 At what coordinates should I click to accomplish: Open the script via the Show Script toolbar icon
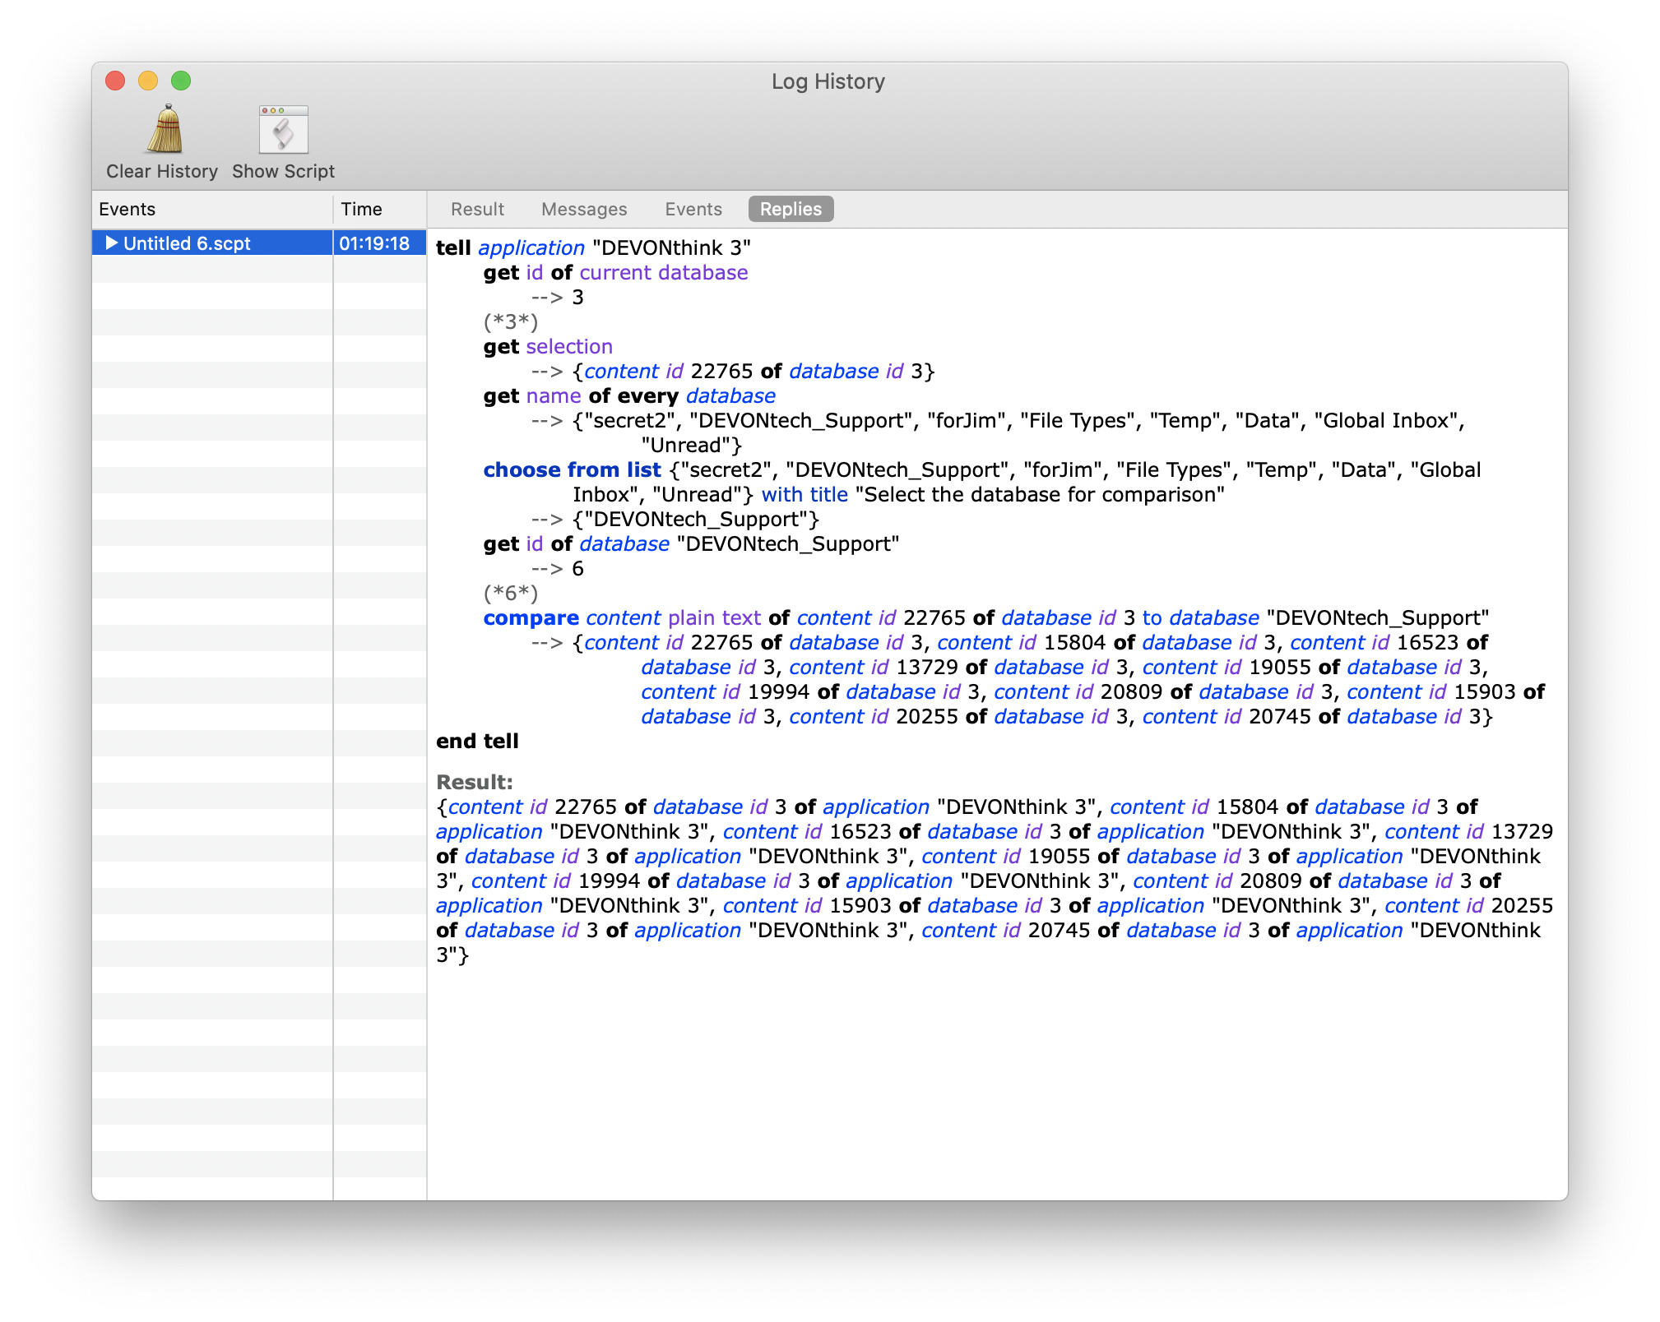pos(282,129)
